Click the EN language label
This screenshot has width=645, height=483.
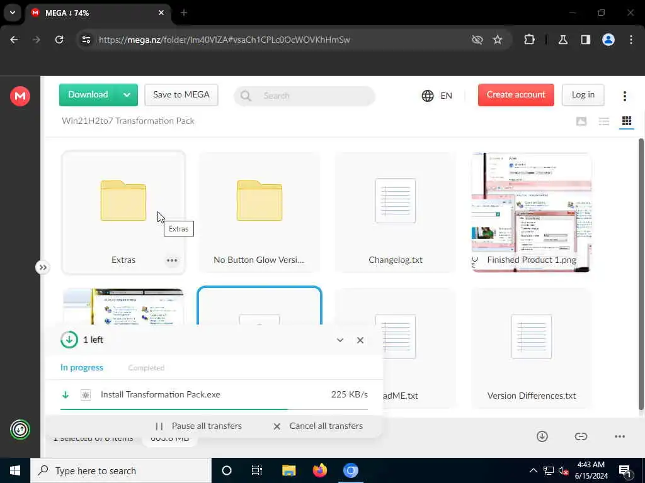(x=447, y=96)
